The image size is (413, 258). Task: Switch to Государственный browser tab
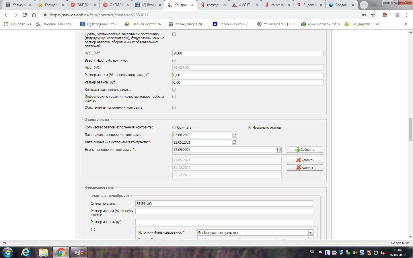point(51,5)
